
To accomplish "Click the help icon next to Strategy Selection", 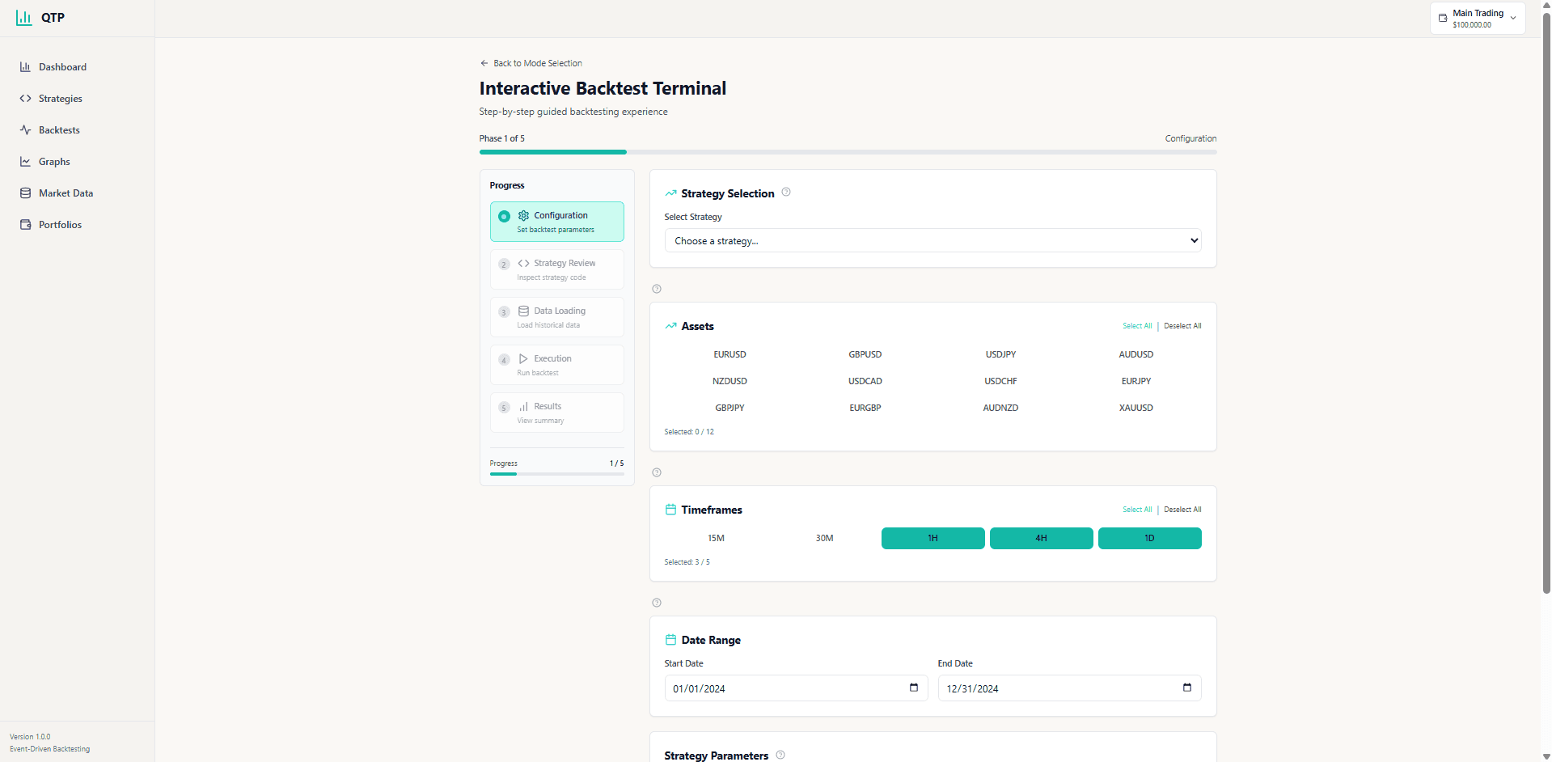I will tap(786, 193).
